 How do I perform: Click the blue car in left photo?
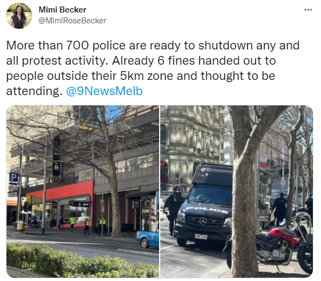coord(147,239)
